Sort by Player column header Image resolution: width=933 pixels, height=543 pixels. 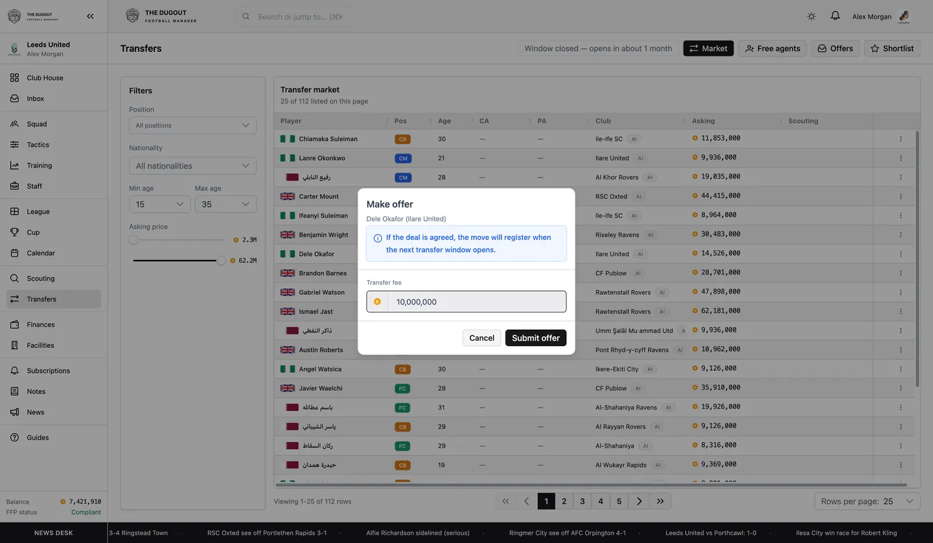(x=291, y=121)
